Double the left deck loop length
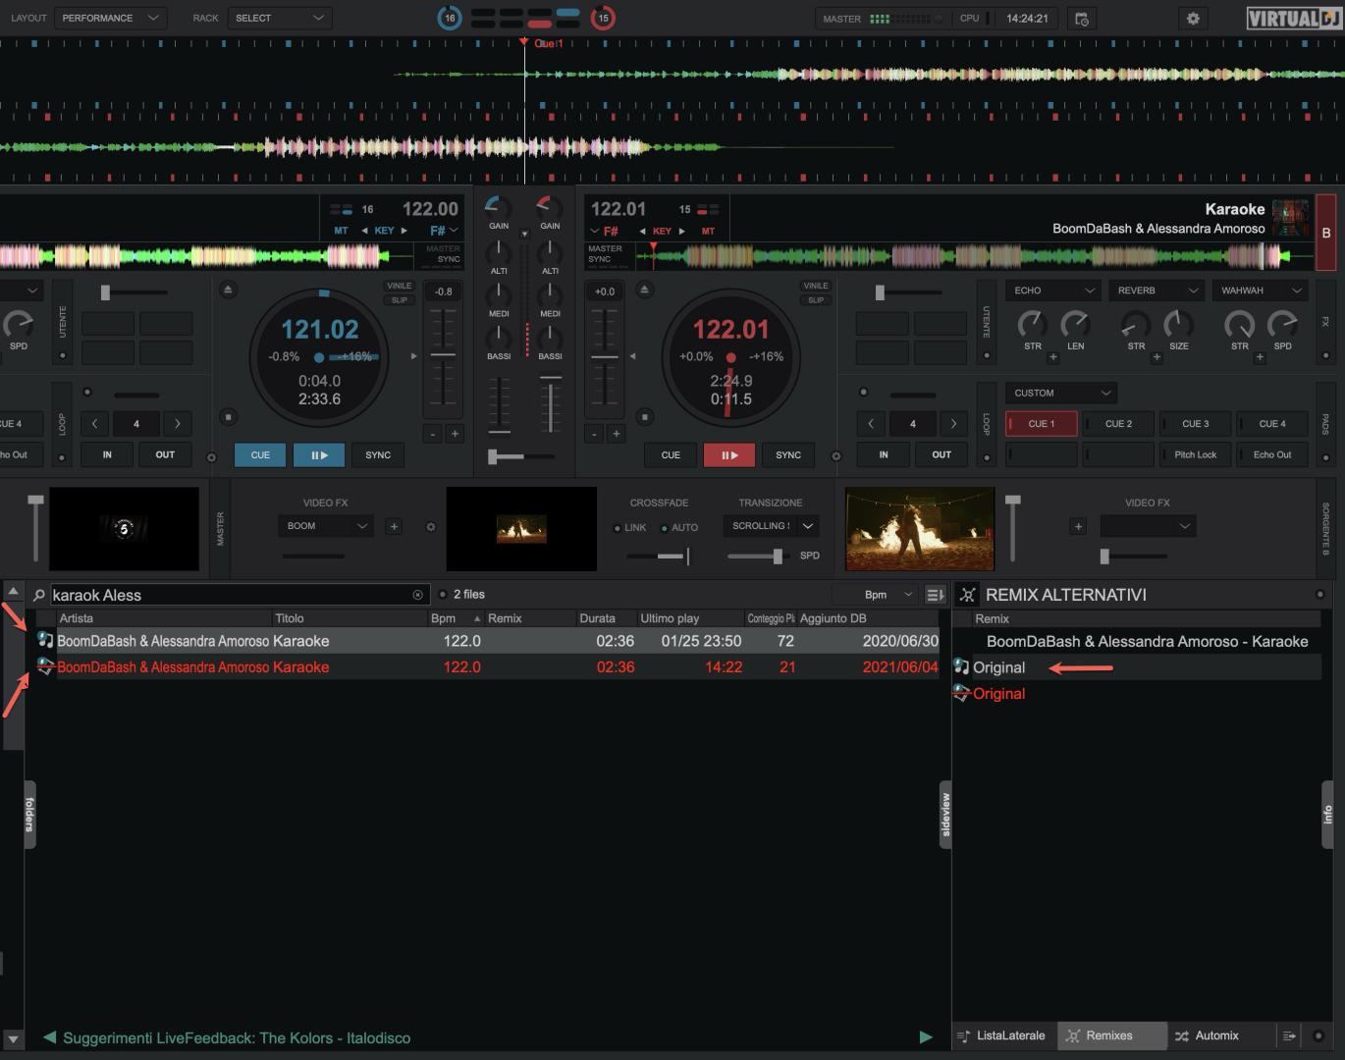Viewport: 1345px width, 1060px height. [x=178, y=424]
